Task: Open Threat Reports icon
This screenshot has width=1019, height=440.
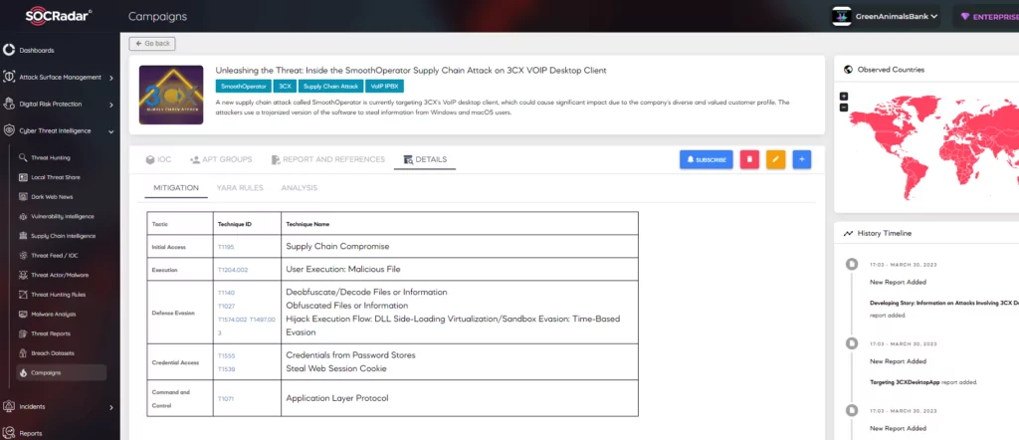Action: pyautogui.click(x=24, y=333)
